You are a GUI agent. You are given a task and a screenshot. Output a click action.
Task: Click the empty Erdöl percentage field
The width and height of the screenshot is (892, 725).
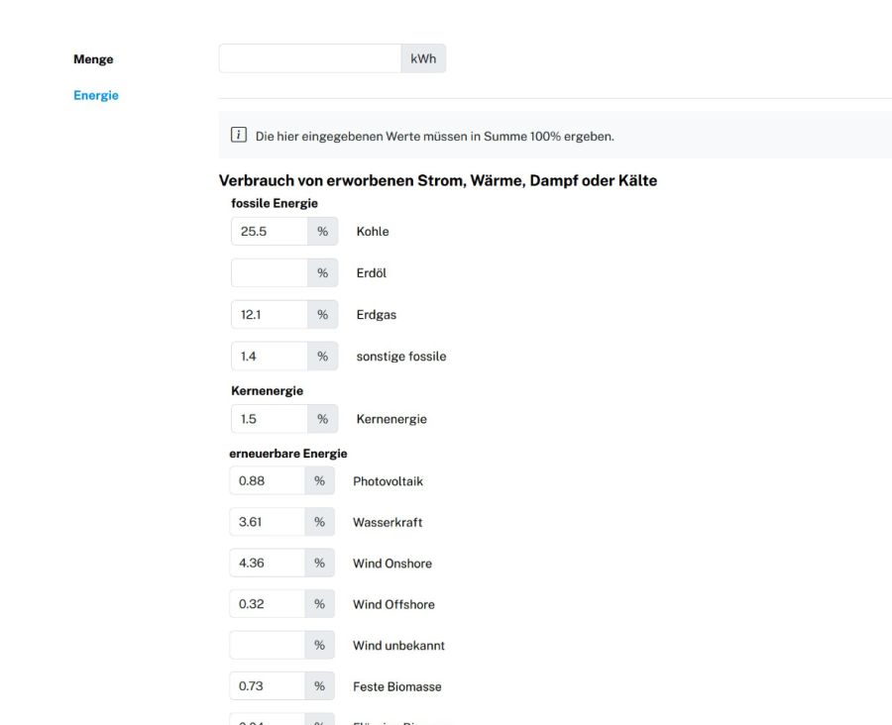click(269, 273)
